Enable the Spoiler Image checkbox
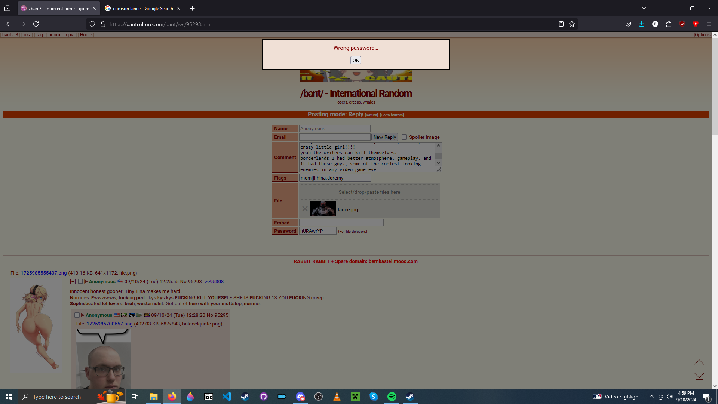The height and width of the screenshot is (404, 718). tap(404, 137)
